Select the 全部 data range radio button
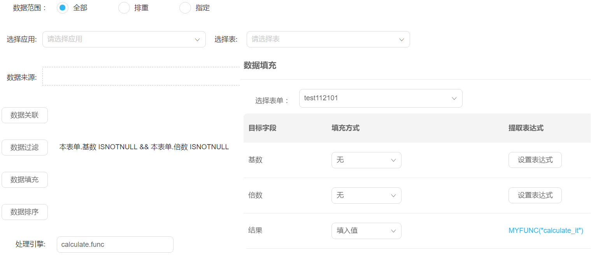This screenshot has width=591, height=255. [63, 8]
